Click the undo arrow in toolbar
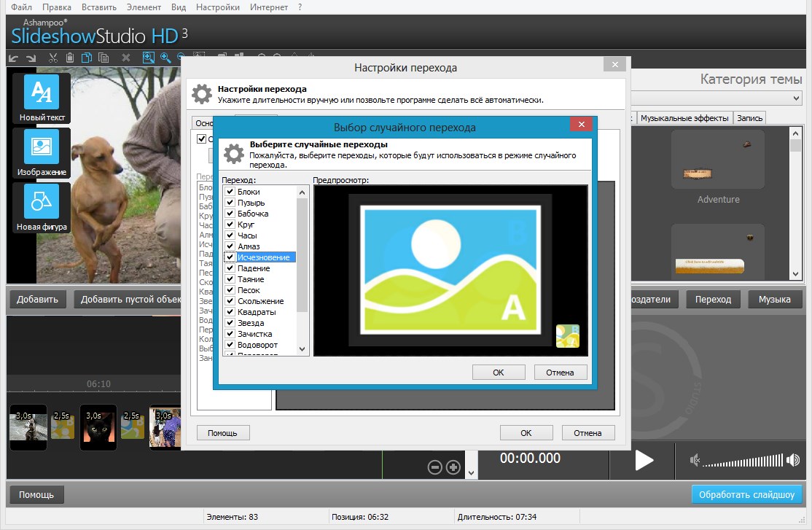 14,58
